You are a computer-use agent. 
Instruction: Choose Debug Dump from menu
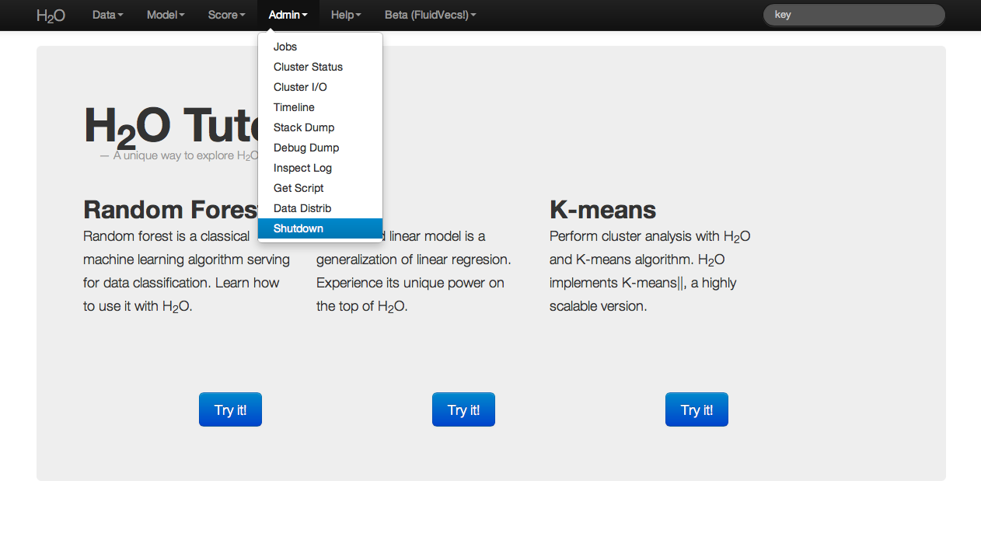click(x=320, y=148)
